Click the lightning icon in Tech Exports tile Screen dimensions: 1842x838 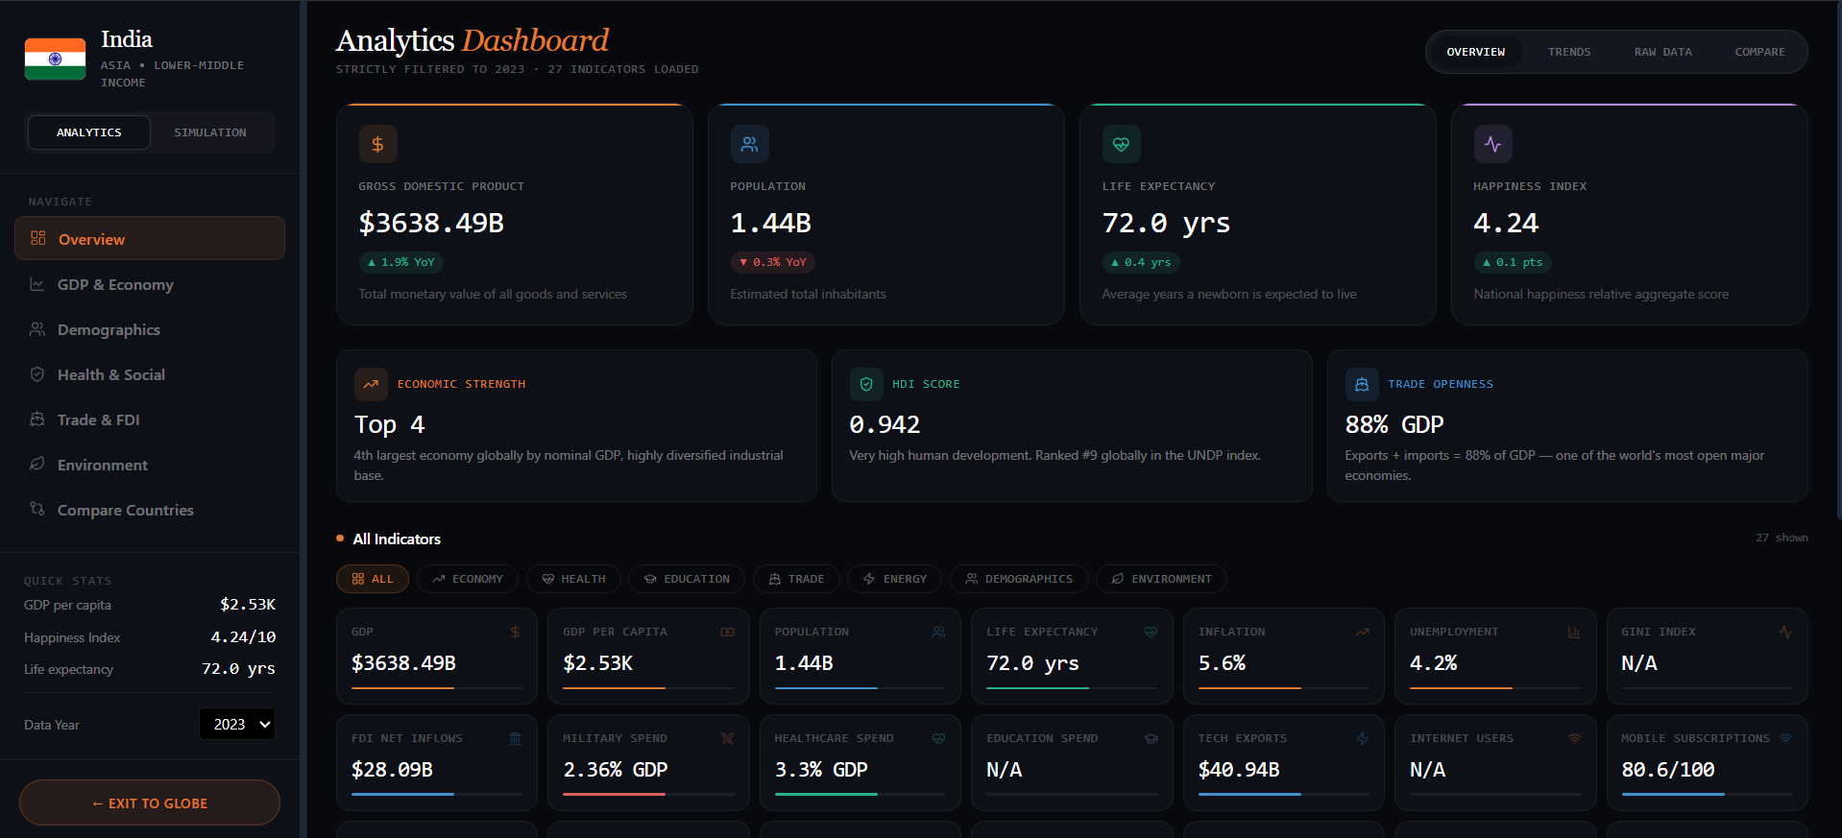coord(1362,738)
